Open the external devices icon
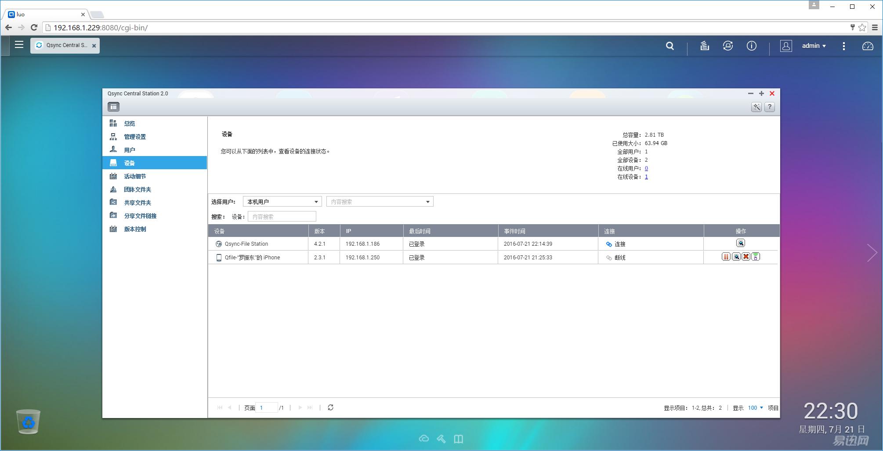Viewport: 883px width, 451px height. tap(728, 46)
